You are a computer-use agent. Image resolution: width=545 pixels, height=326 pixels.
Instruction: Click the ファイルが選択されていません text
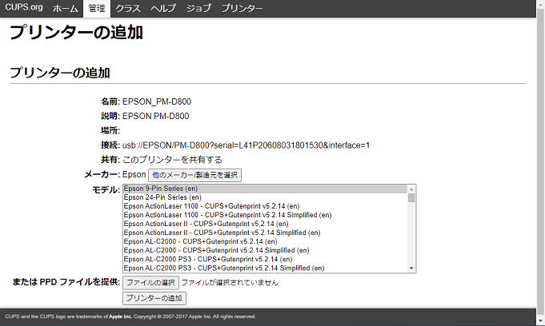click(230, 283)
